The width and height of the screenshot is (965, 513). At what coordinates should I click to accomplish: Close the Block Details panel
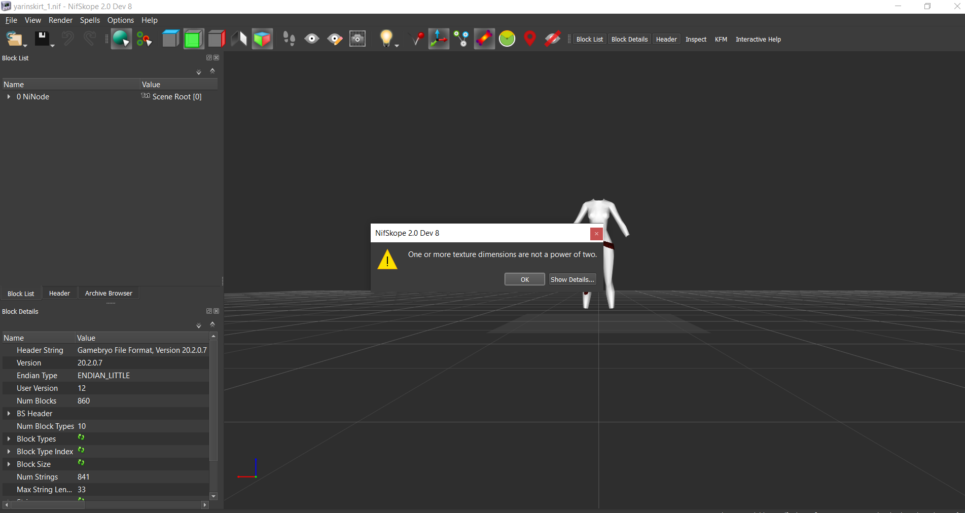(x=217, y=311)
